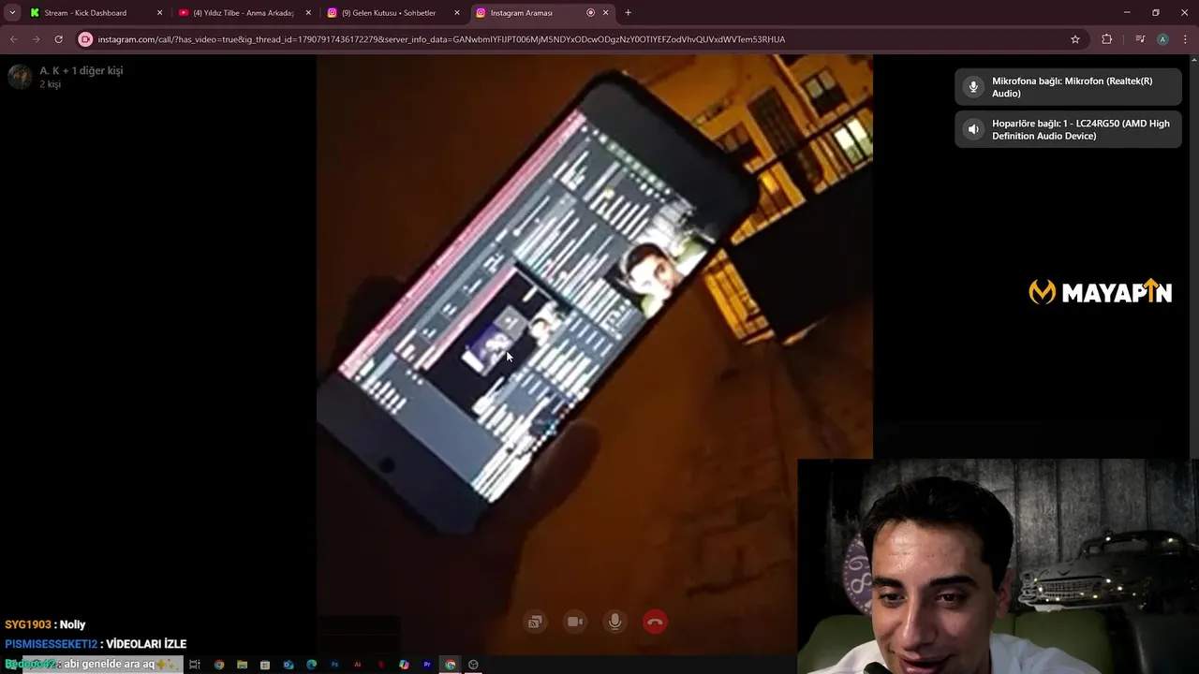Open Photoshop from taskbar
Image resolution: width=1199 pixels, height=674 pixels.
(x=334, y=665)
